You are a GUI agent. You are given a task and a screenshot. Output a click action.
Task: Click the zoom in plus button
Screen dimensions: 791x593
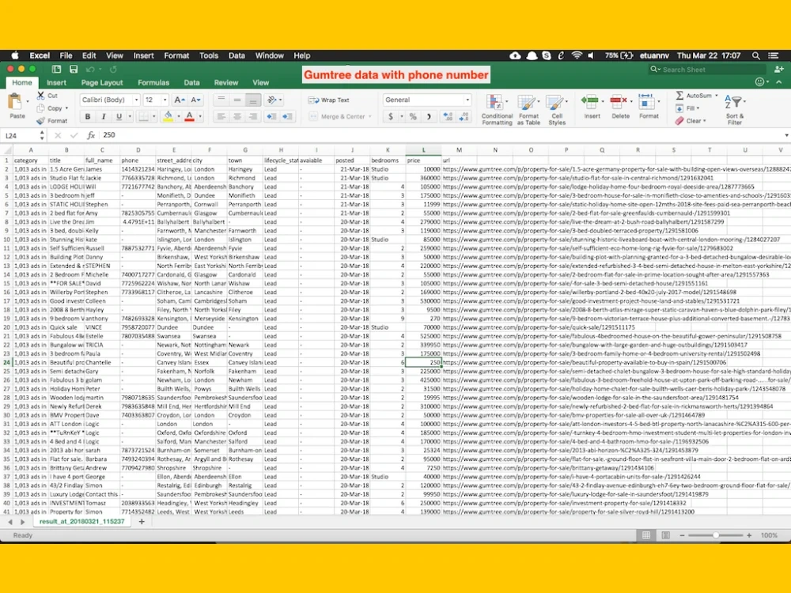click(749, 535)
